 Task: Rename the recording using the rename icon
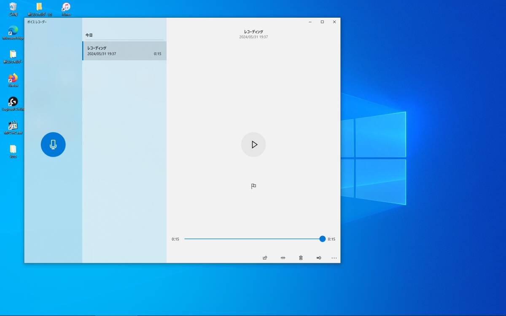pos(319,258)
